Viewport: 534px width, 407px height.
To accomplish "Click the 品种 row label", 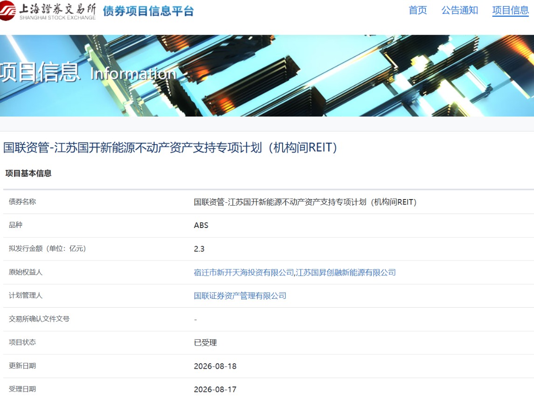I will pos(16,225).
